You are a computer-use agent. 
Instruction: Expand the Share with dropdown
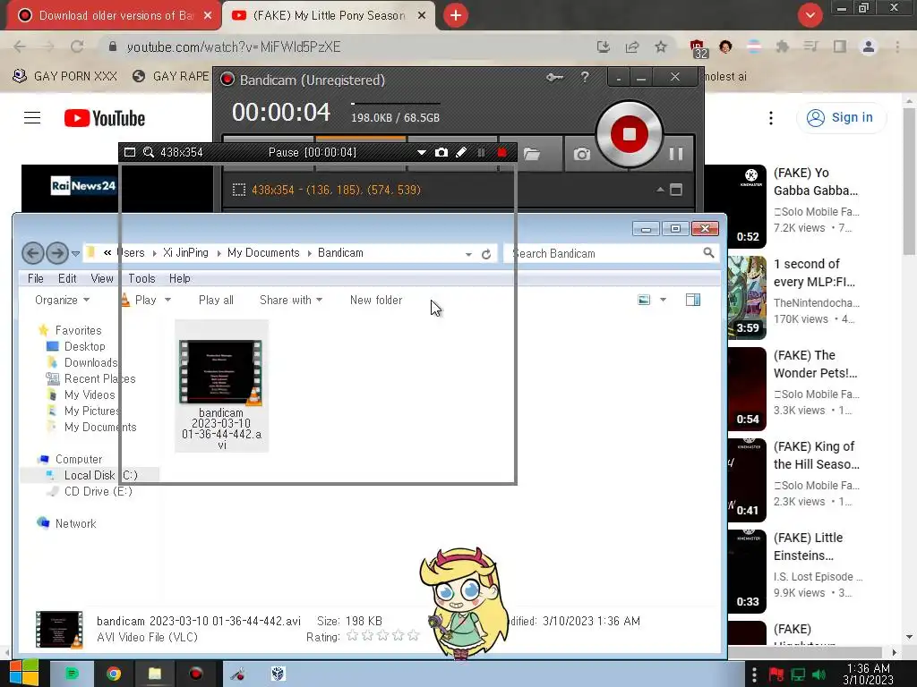(x=291, y=300)
